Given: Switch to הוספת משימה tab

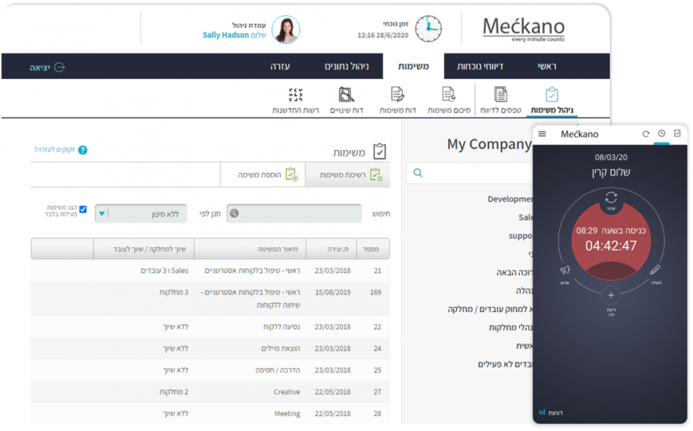Looking at the screenshot, I should click(263, 175).
